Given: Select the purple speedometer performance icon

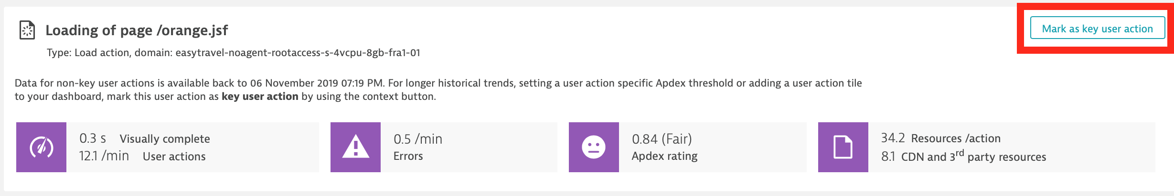Looking at the screenshot, I should coord(42,147).
